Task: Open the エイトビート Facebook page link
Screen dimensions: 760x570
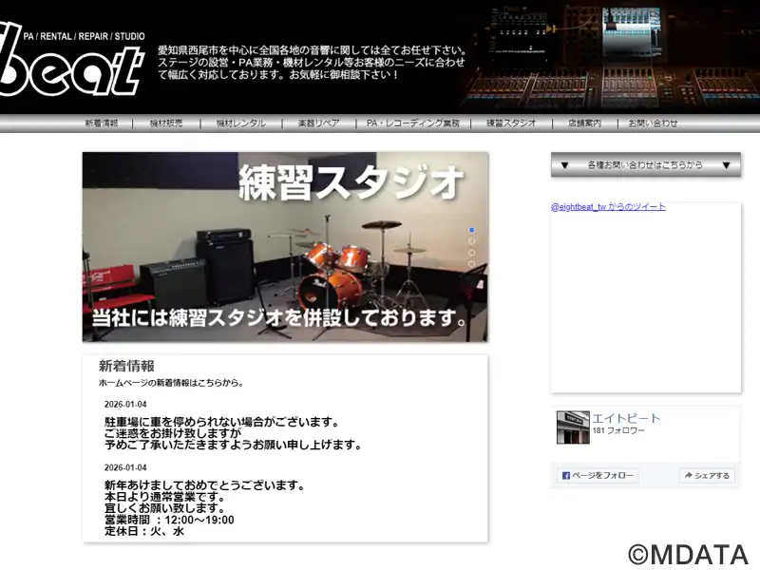Action: [x=626, y=418]
